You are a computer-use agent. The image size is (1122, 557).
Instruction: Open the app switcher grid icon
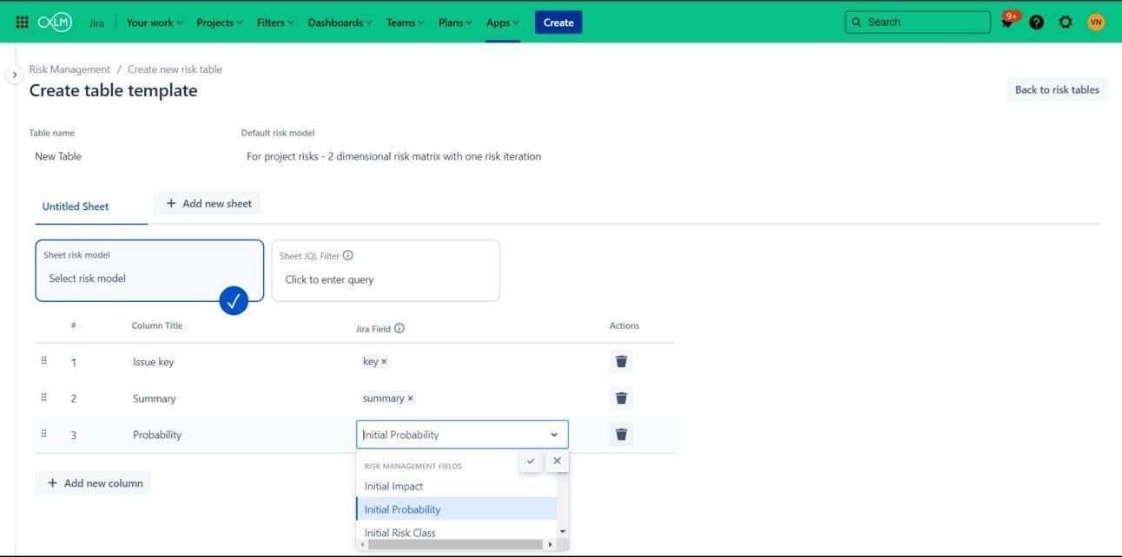[x=22, y=23]
